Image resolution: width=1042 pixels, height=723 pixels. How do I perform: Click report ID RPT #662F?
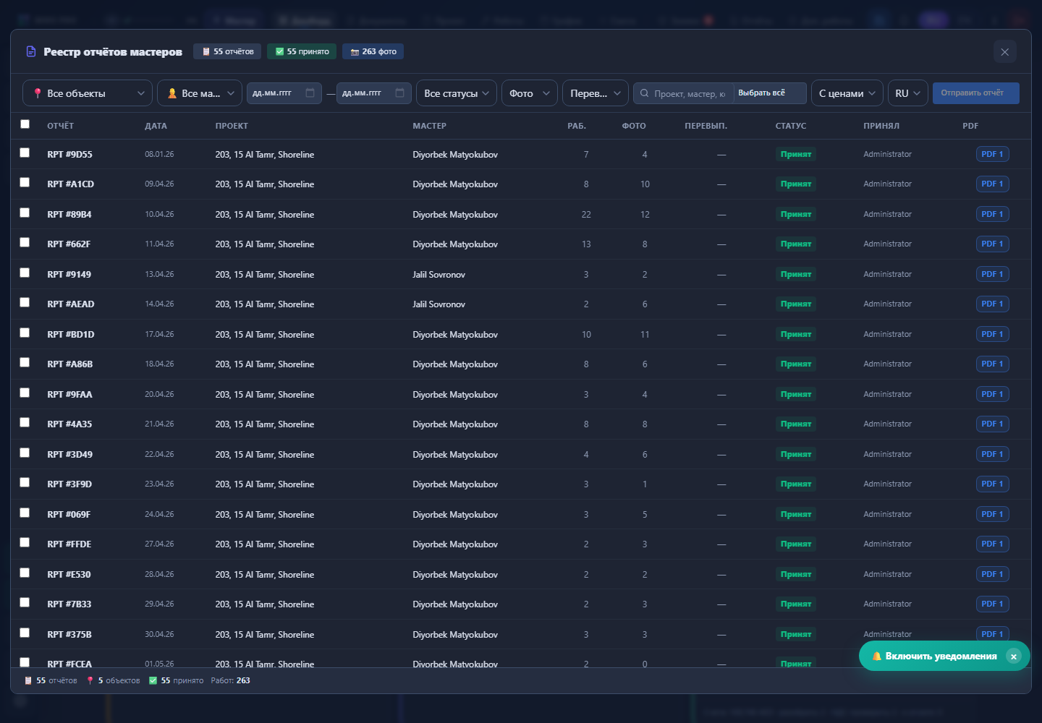click(x=69, y=244)
